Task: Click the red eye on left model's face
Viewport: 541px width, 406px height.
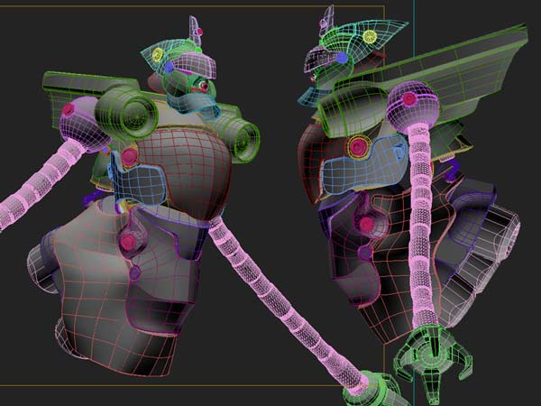Action: [x=203, y=87]
